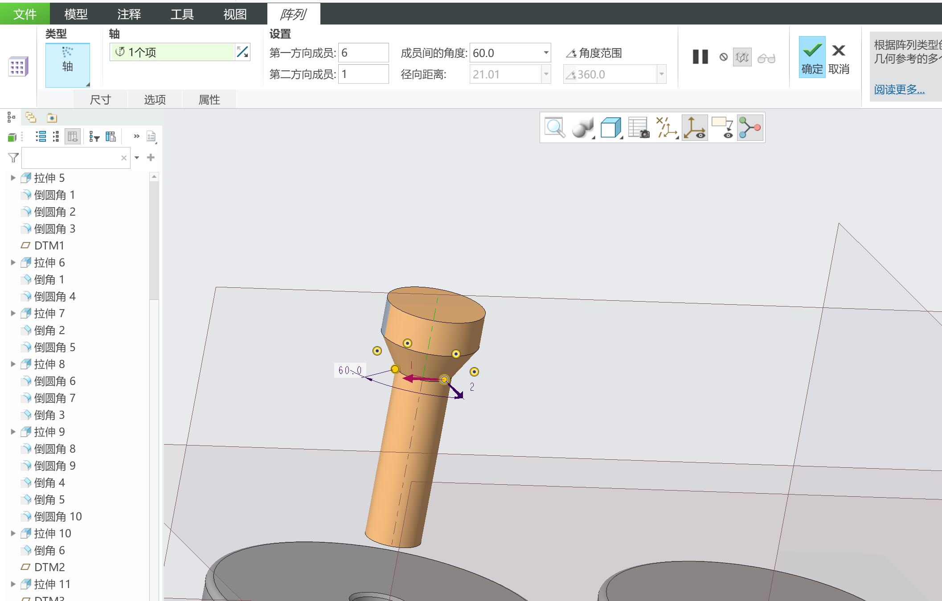The width and height of the screenshot is (942, 601).
Task: Expand the 拉伸 9 tree node
Action: point(13,432)
